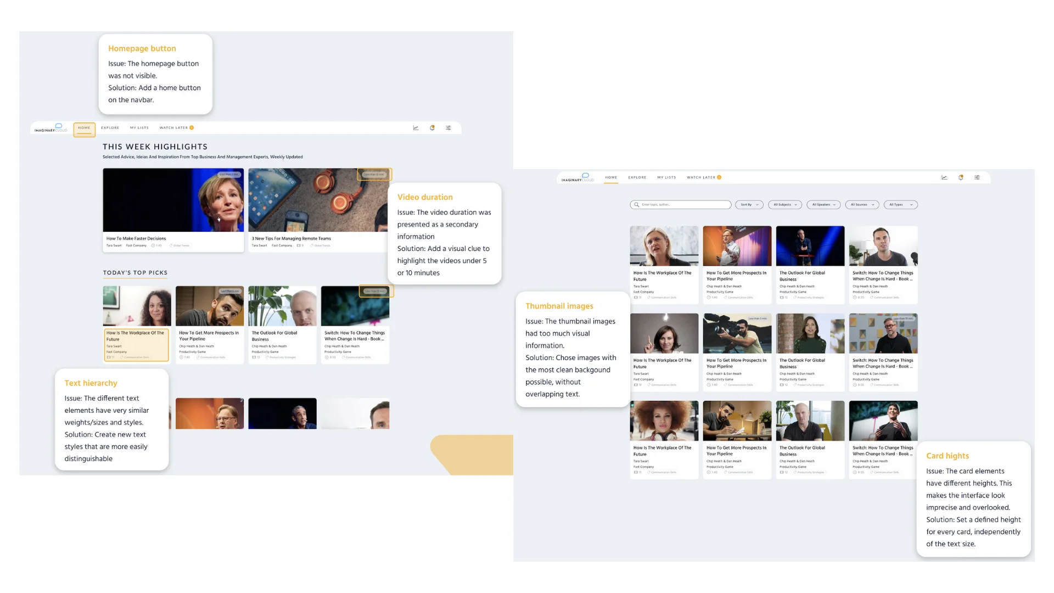The width and height of the screenshot is (1054, 593).
Task: Open the Sort By dropdown
Action: (x=749, y=205)
